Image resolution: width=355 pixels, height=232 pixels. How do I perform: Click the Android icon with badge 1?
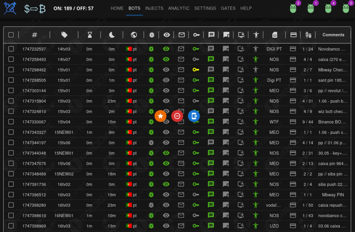click(311, 8)
